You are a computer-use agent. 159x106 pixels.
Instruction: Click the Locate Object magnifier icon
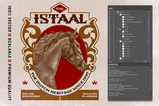point(136,62)
